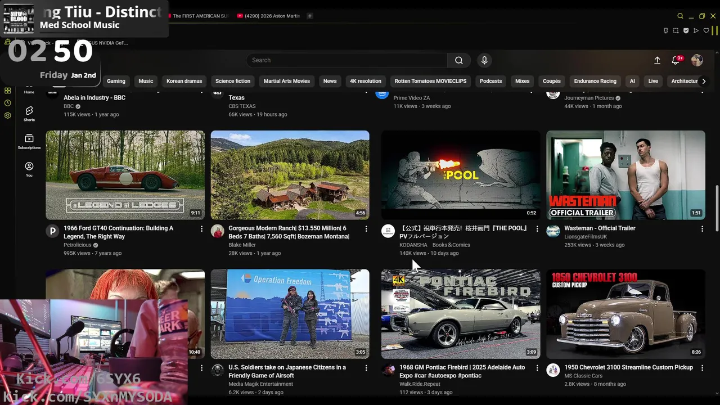720x405 pixels.
Task: Open options menu for THE POOL video
Action: click(x=537, y=228)
